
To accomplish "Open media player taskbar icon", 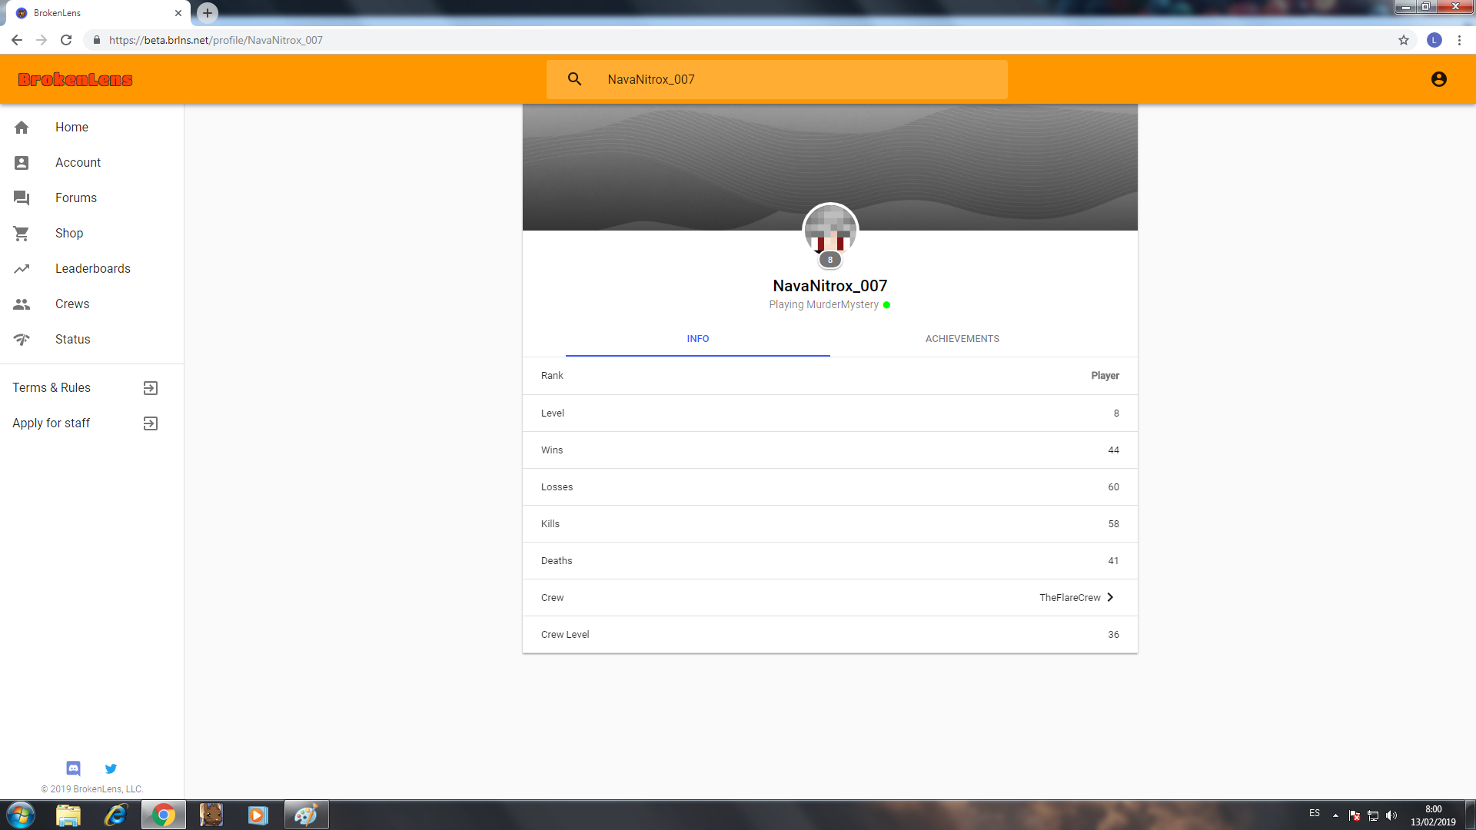I will [258, 815].
